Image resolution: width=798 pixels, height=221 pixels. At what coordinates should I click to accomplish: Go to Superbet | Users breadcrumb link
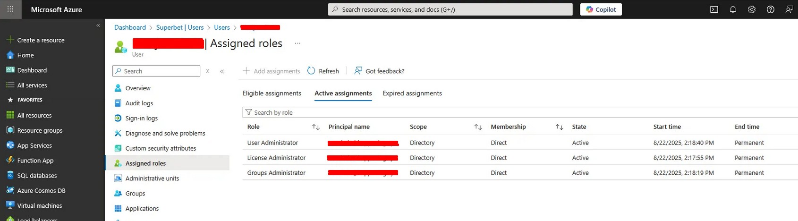coord(179,27)
